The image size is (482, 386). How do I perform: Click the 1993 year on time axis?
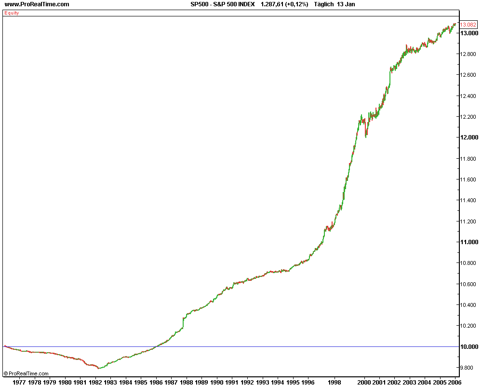[x=263, y=383]
